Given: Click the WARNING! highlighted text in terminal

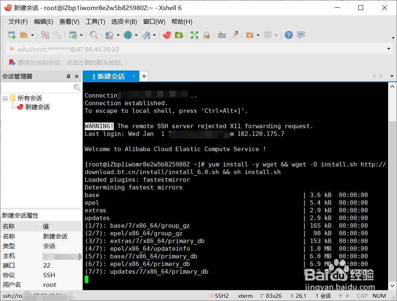Looking at the screenshot, I should tap(99, 126).
